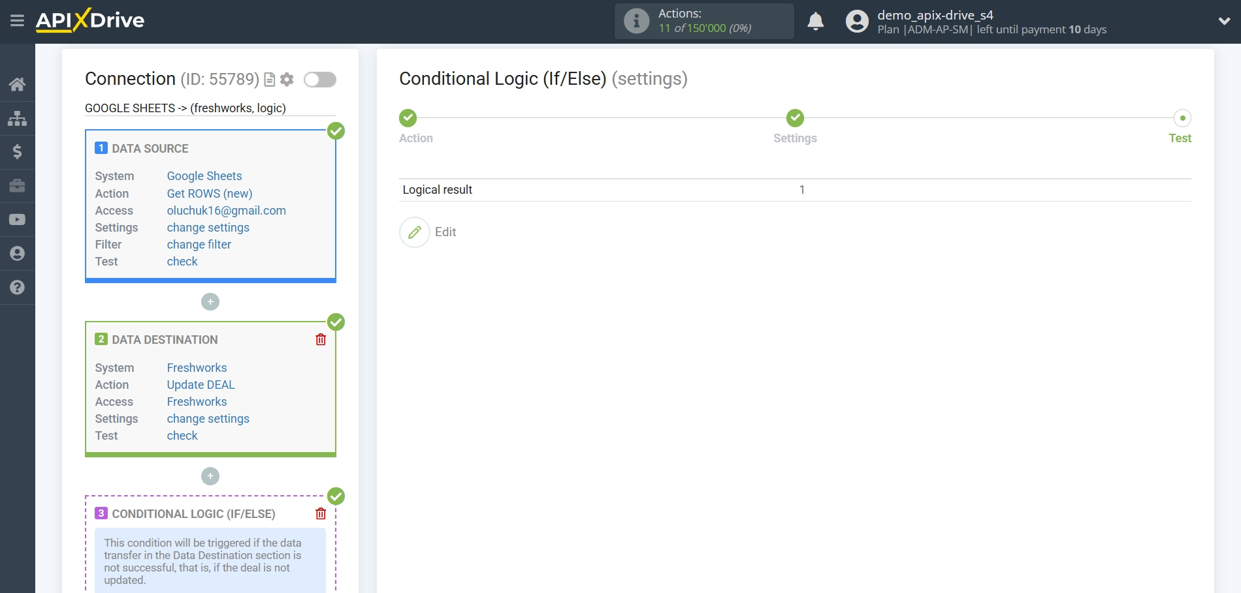
Task: Click check link in Data Source
Action: coord(182,262)
